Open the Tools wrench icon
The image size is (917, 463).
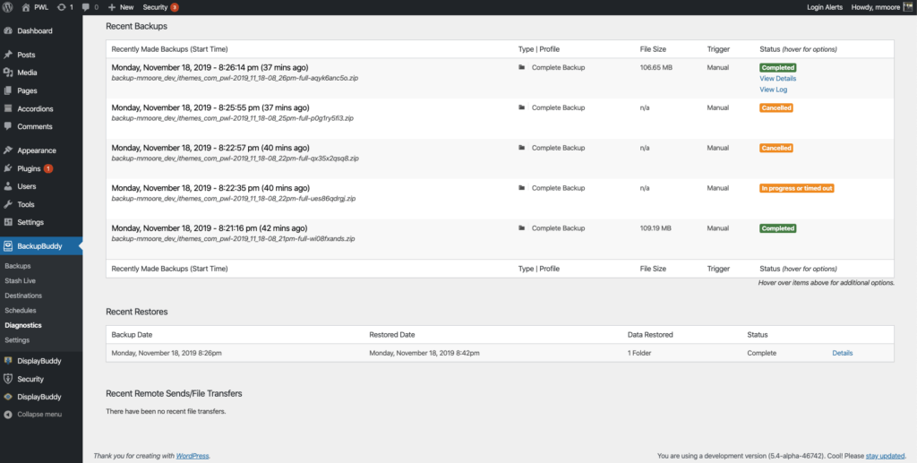click(8, 204)
